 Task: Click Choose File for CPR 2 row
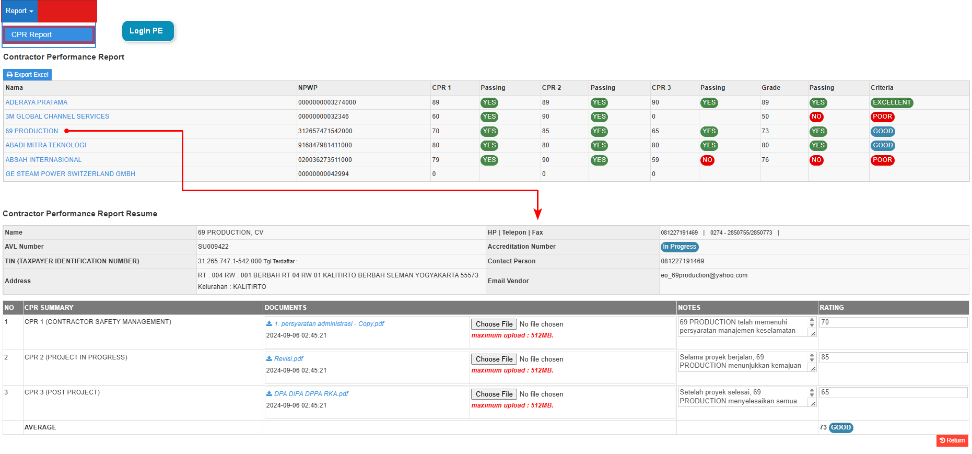pyautogui.click(x=494, y=359)
